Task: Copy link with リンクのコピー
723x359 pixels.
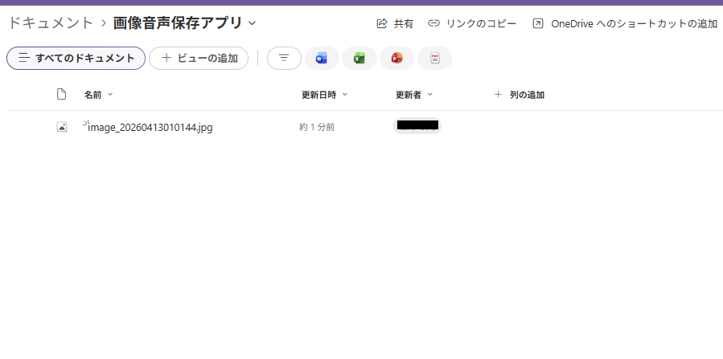Action: coord(472,23)
